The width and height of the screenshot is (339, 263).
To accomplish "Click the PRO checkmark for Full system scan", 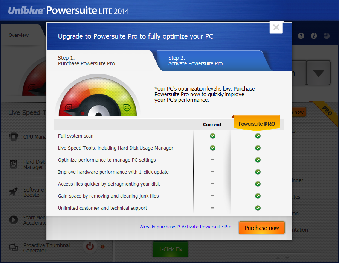I will (258, 136).
